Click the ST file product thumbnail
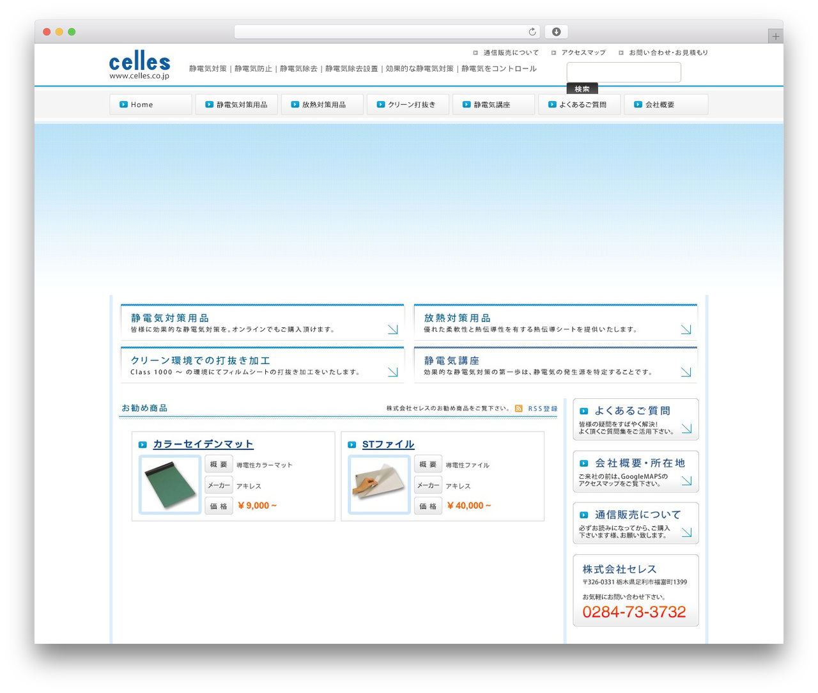Viewport: 818px width, 693px height. click(x=379, y=485)
